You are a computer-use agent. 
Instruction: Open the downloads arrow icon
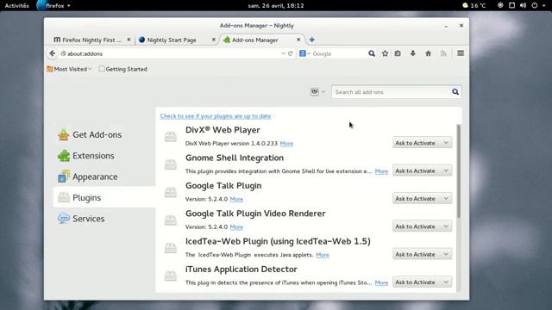pos(412,53)
